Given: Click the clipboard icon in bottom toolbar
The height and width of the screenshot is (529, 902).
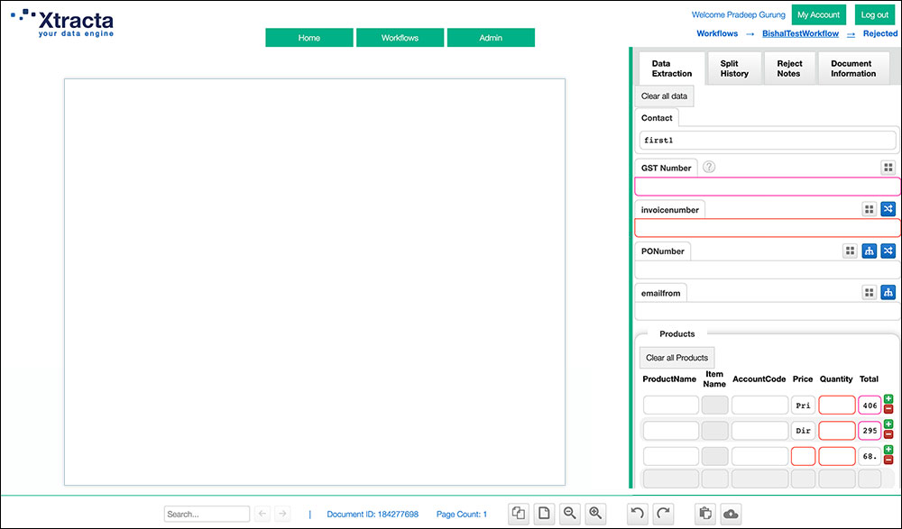Looking at the screenshot, I should pos(705,513).
